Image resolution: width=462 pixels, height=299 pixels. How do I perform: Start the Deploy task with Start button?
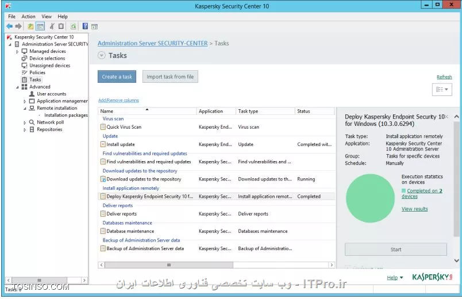tap(396, 250)
